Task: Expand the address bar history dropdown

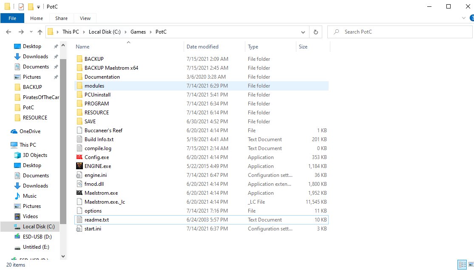Action: pos(303,32)
